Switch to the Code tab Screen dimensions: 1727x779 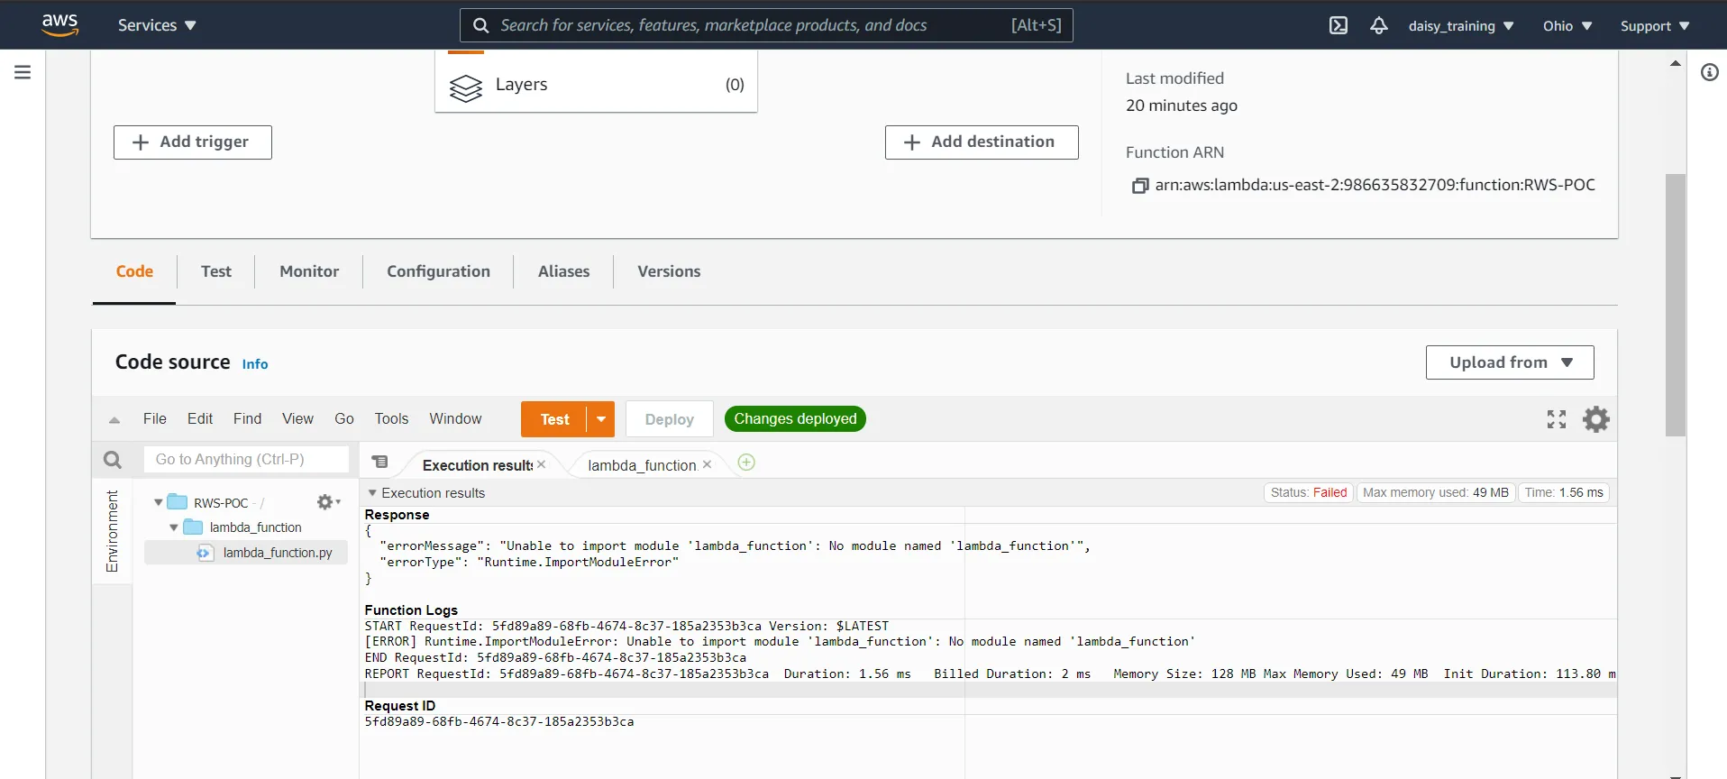click(x=134, y=271)
